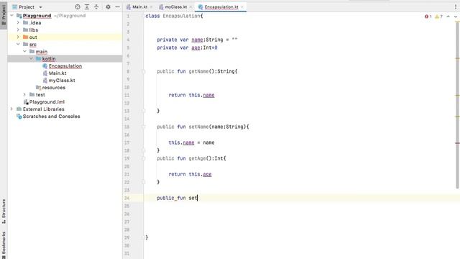Expand External Libraries node
Viewport: 460px width, 259px height.
pos(11,109)
